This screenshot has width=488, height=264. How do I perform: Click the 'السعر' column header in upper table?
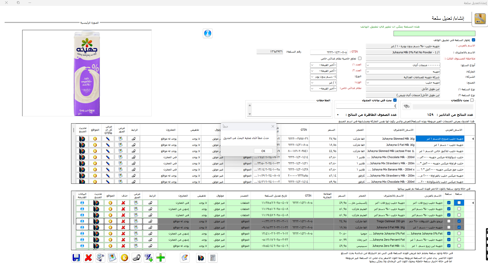coord(331,130)
